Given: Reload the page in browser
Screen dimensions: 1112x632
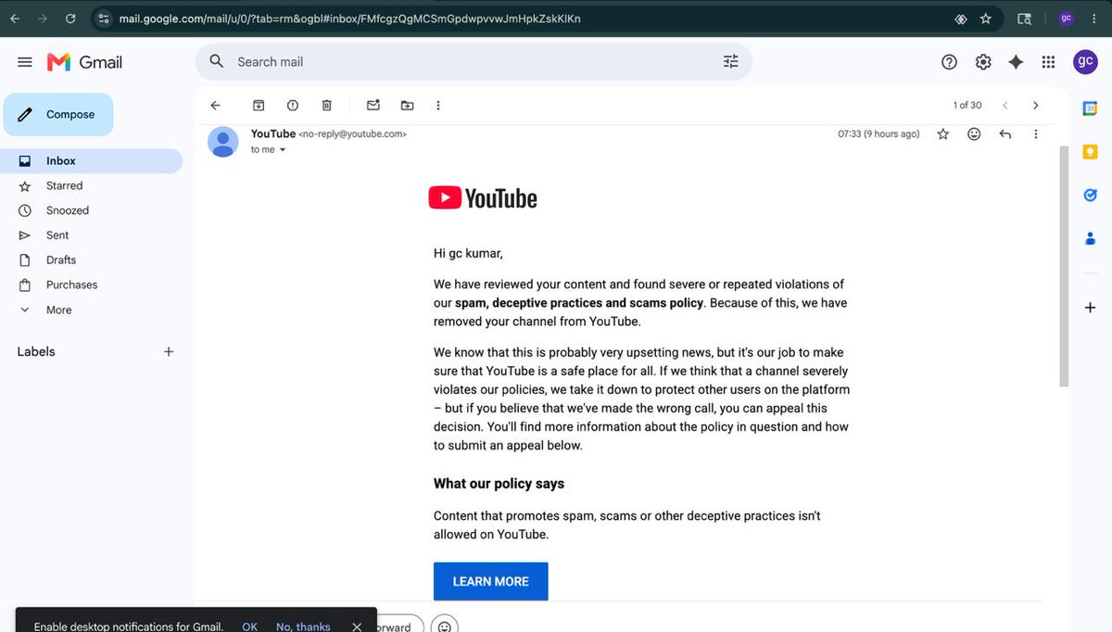Looking at the screenshot, I should tap(70, 19).
